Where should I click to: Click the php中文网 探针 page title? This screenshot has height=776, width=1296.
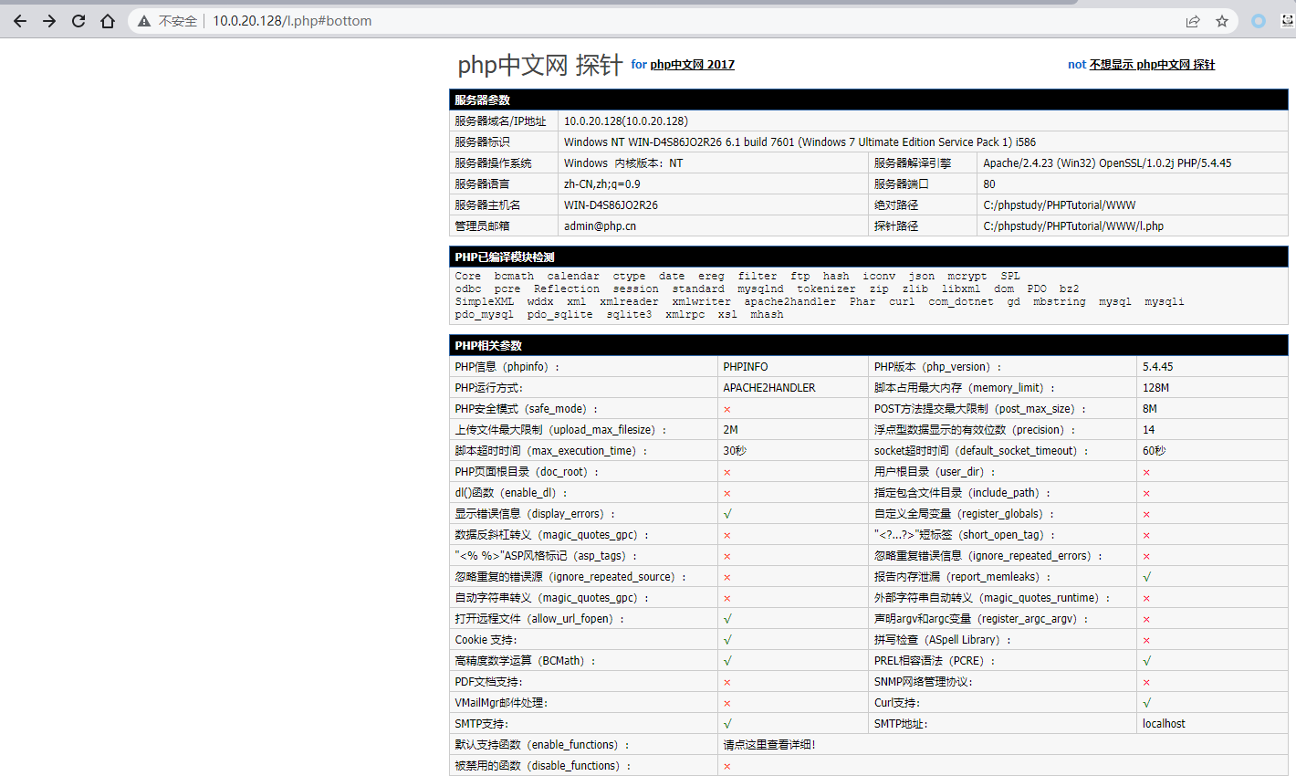click(539, 65)
